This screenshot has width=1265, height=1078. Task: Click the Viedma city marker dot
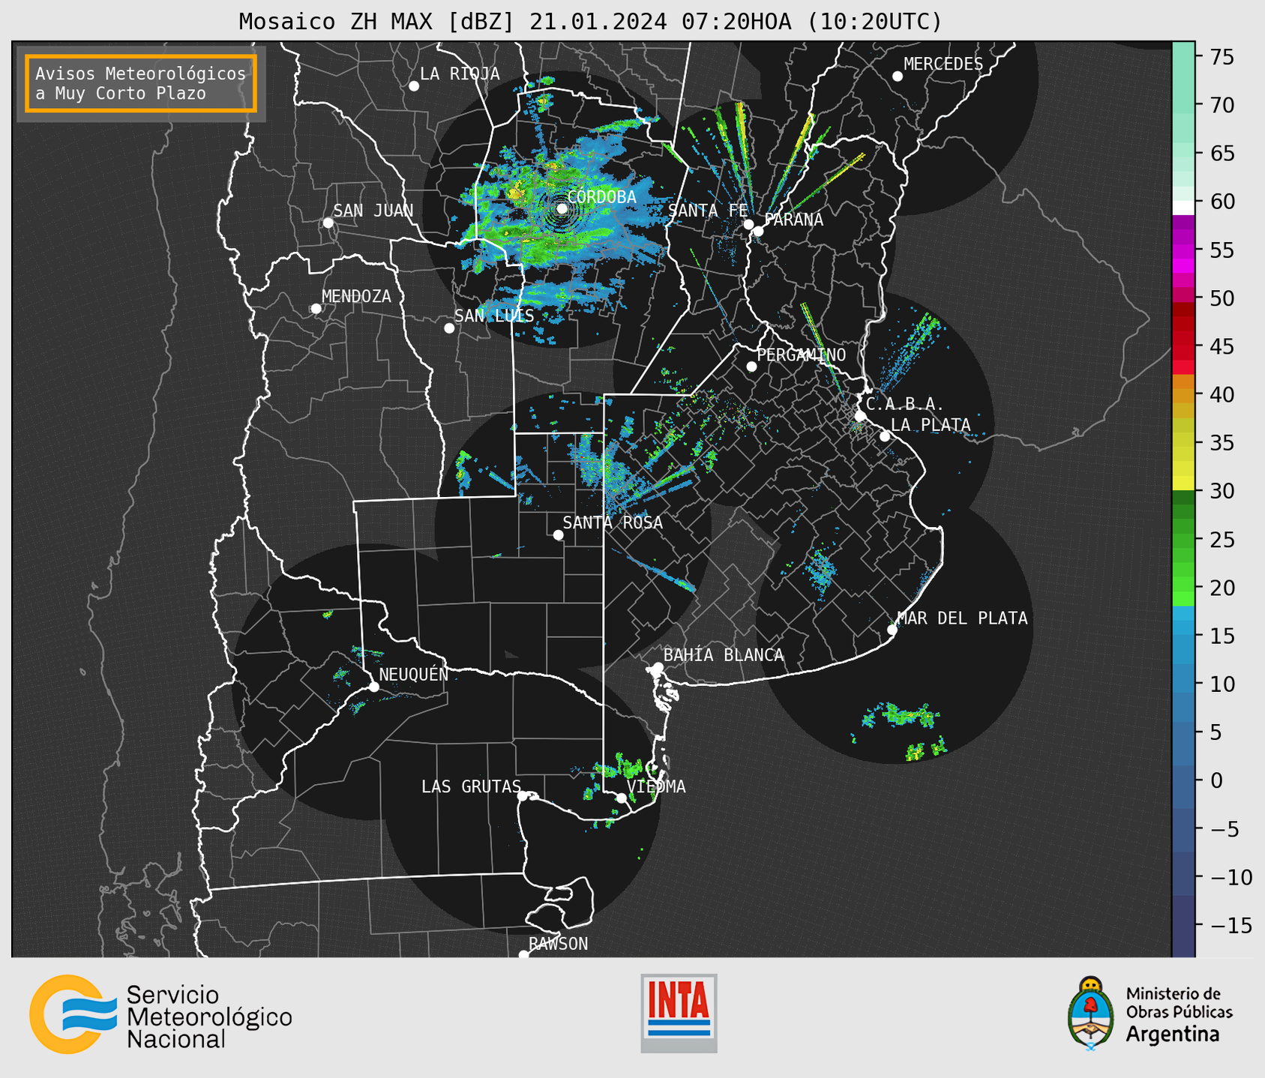click(x=622, y=798)
